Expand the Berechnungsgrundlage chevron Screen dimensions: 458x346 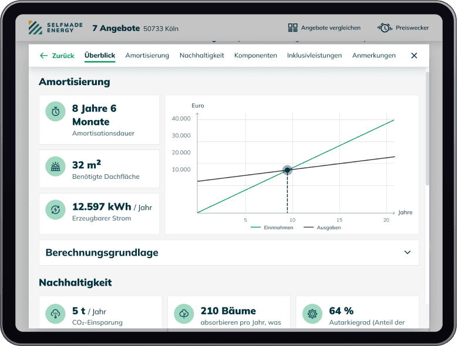[x=408, y=252]
